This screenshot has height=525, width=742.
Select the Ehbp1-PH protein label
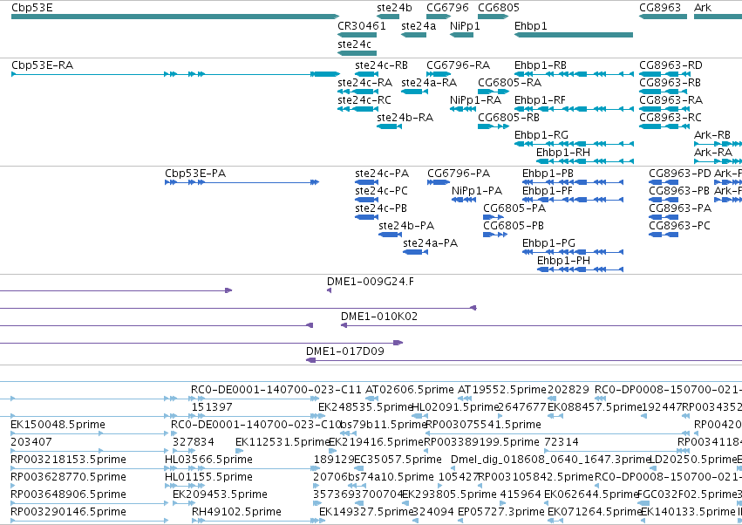point(563,262)
